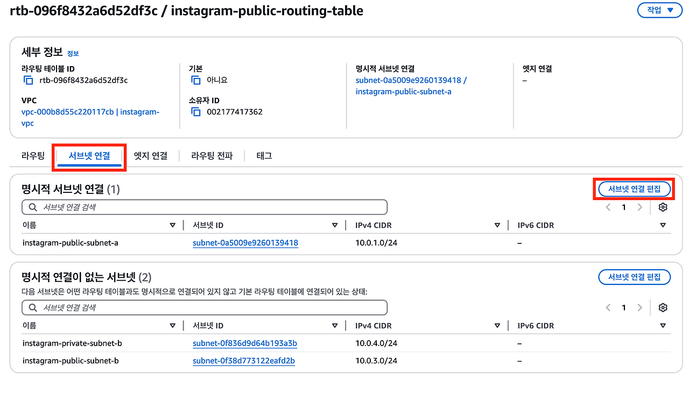Sort 명시적 연결이 없는 서브넷 table by 이름 column

click(172, 326)
